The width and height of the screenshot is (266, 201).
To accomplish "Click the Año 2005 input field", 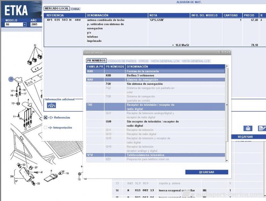I will (x=36, y=24).
